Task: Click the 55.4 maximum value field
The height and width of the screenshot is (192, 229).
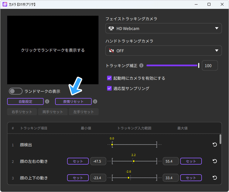Action: (171, 161)
